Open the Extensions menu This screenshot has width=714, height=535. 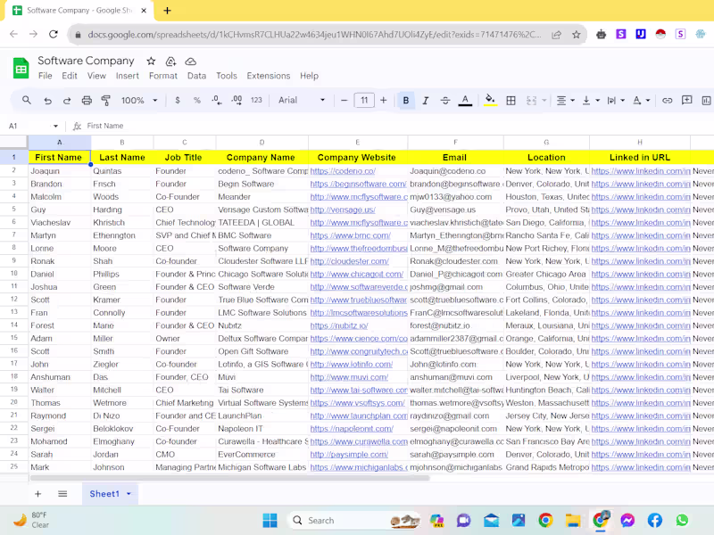269,76
